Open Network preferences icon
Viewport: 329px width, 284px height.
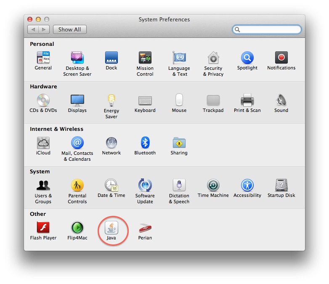point(111,143)
